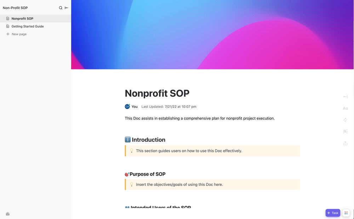Click the share export icon
The width and height of the screenshot is (354, 219).
click(x=345, y=143)
